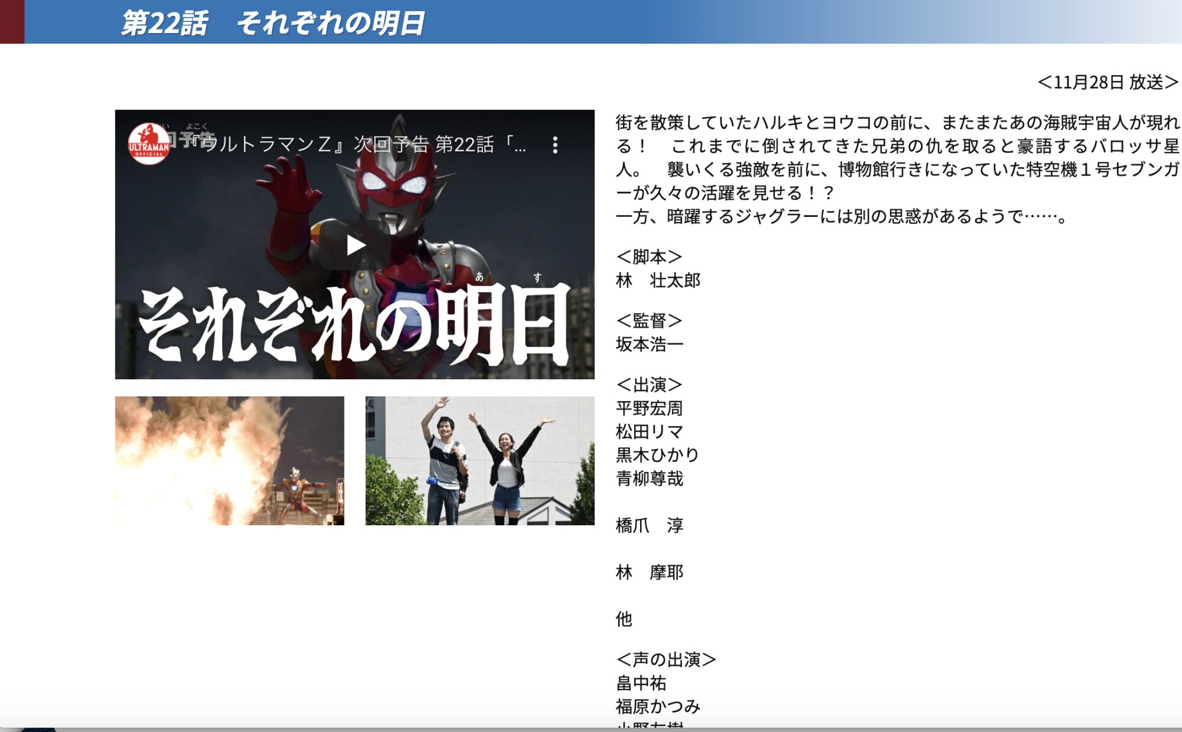Click cast member 松田リマ
Screen dimensions: 1182x732
coord(649,431)
